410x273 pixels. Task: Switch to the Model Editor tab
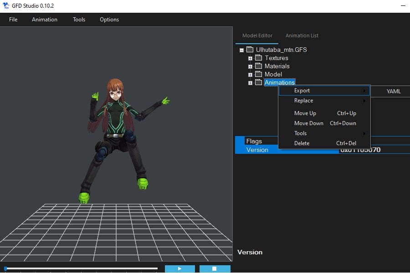tap(257, 35)
